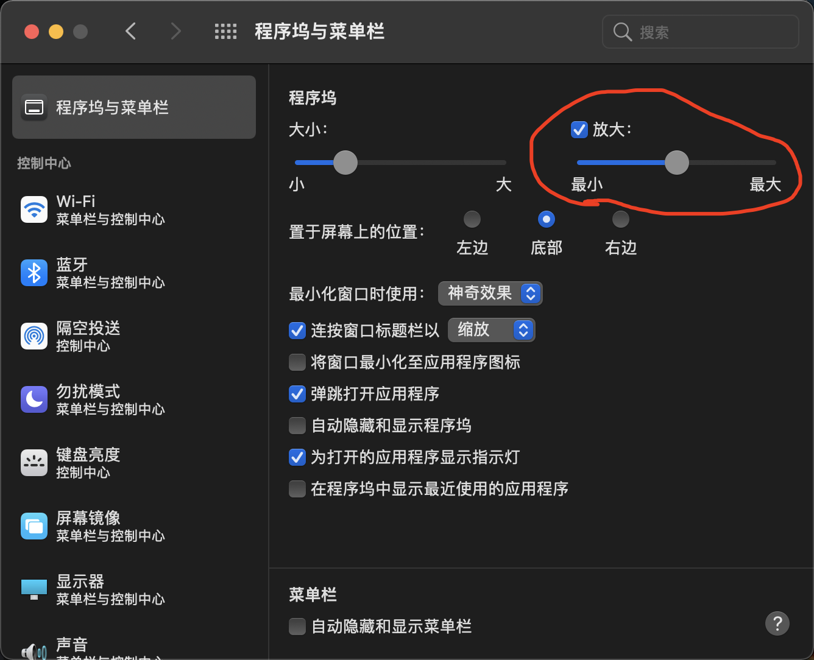Click the 最小化窗口时使用 label
Screen dimensions: 814x660
[356, 294]
